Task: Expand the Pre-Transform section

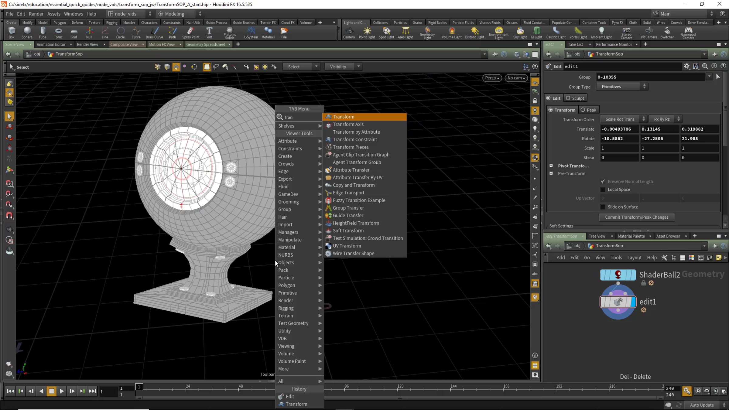Action: click(551, 173)
